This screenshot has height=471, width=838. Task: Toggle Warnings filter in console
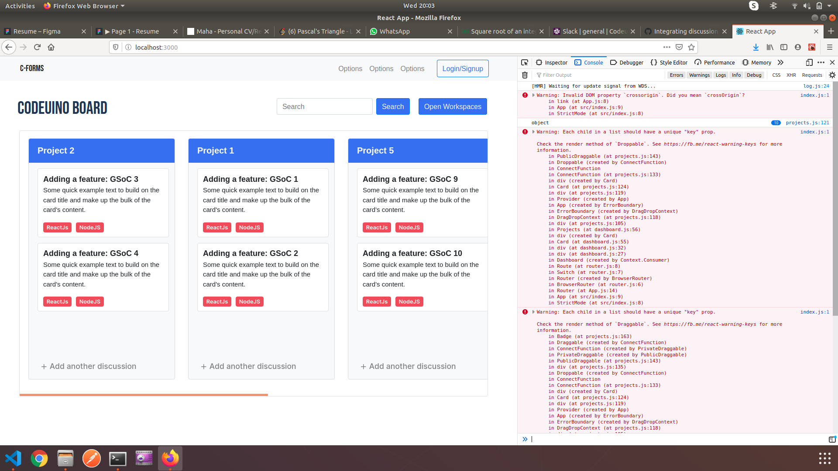[699, 75]
